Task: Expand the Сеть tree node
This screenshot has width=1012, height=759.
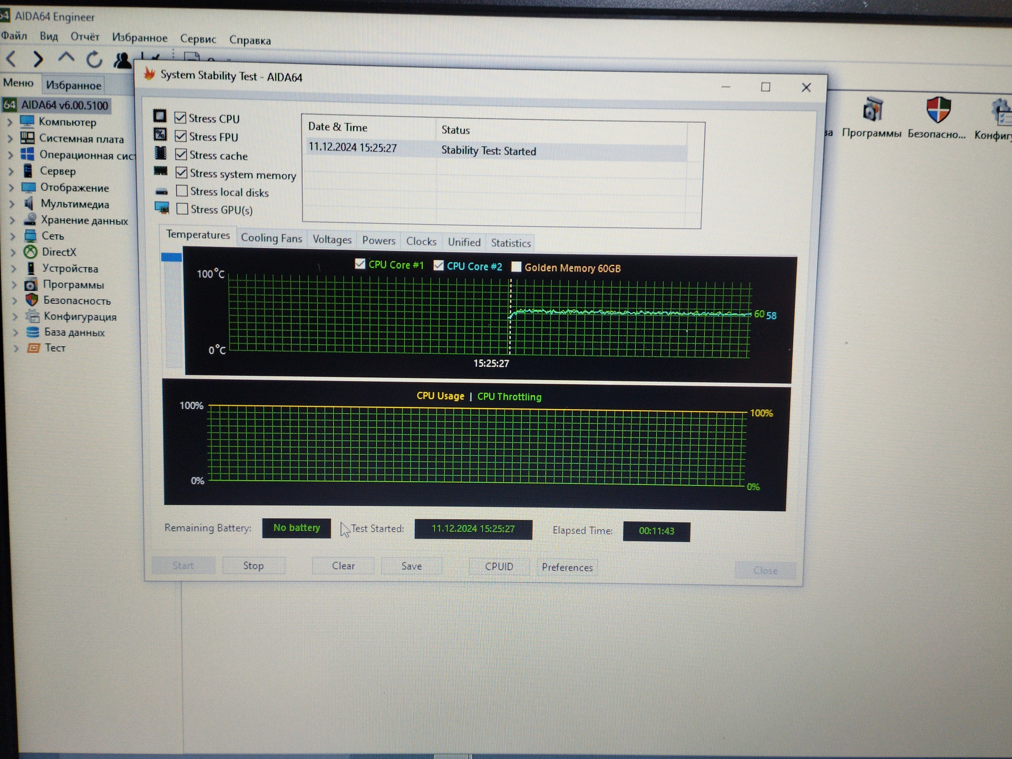Action: tap(13, 236)
